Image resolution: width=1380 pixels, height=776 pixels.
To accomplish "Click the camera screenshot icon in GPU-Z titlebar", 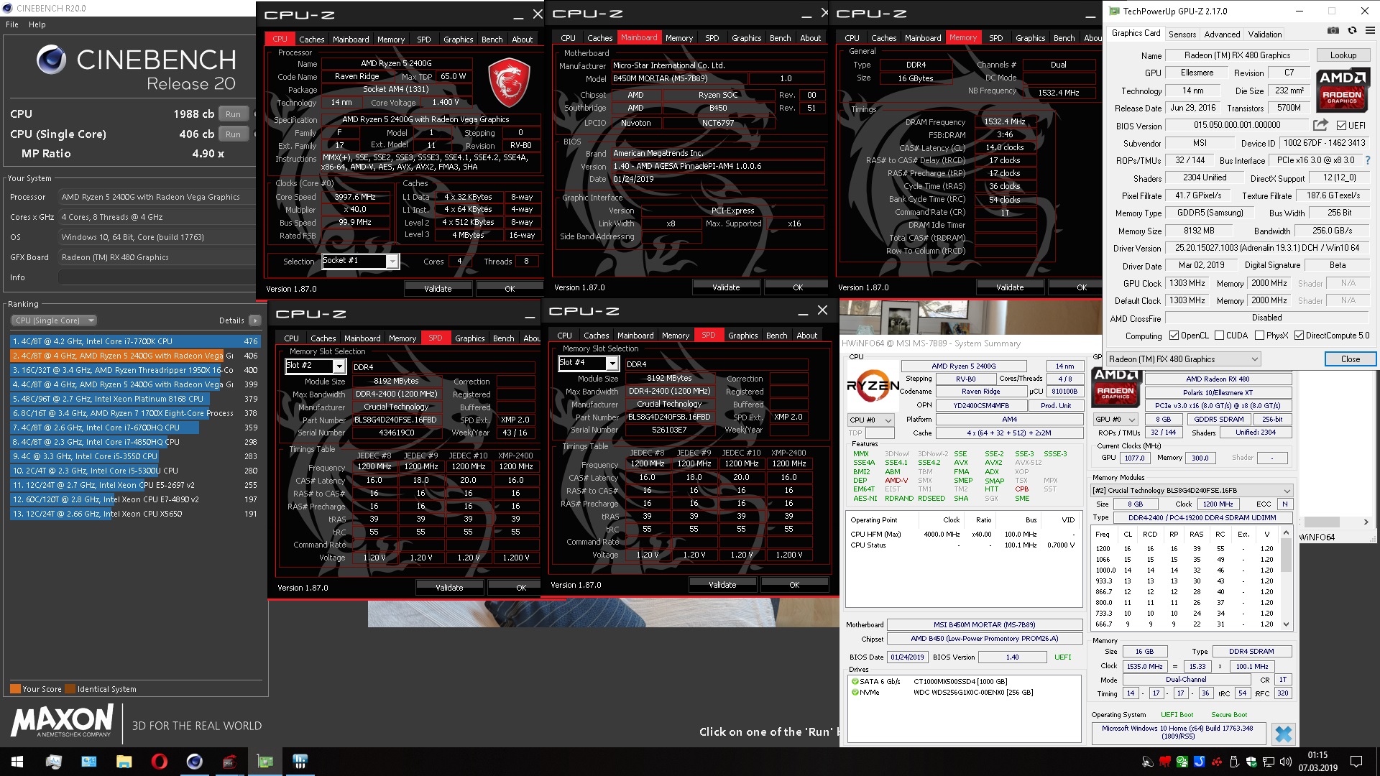I will pos(1334,30).
